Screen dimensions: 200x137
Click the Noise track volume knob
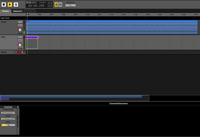coord(20,45)
